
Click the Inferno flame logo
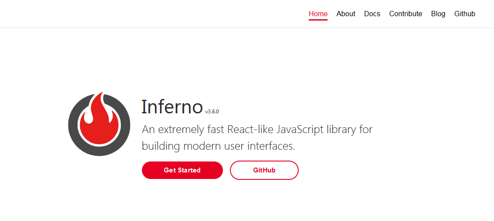pos(99,124)
